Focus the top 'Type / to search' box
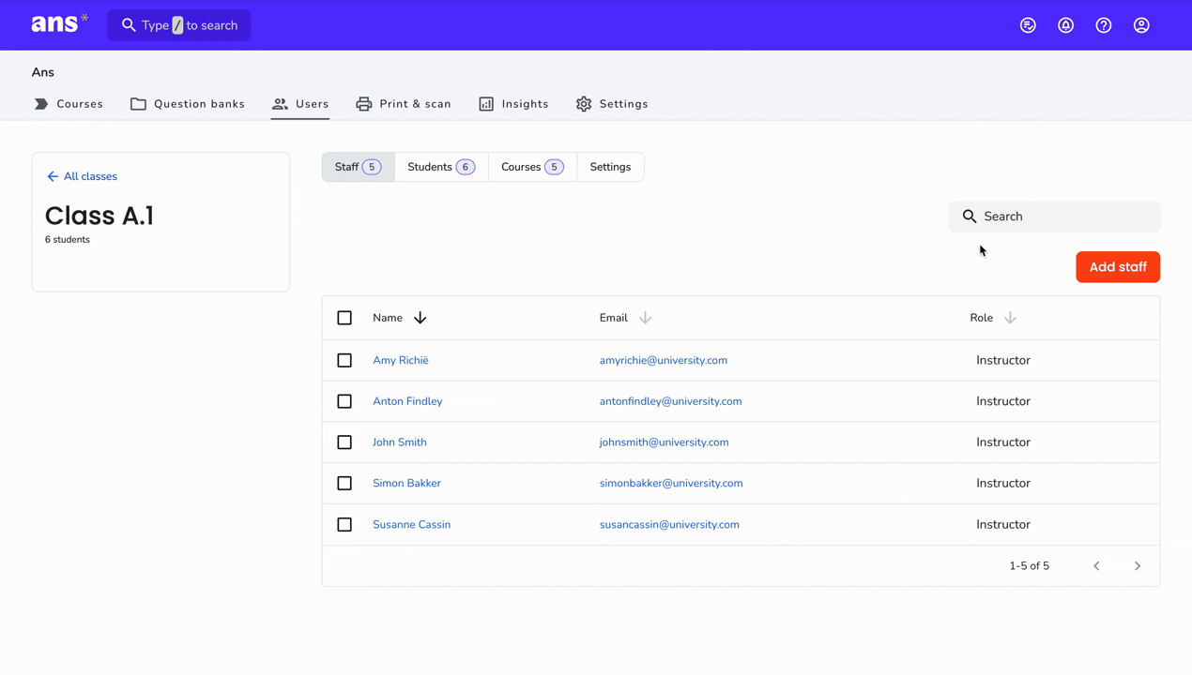The width and height of the screenshot is (1192, 675). [x=179, y=25]
